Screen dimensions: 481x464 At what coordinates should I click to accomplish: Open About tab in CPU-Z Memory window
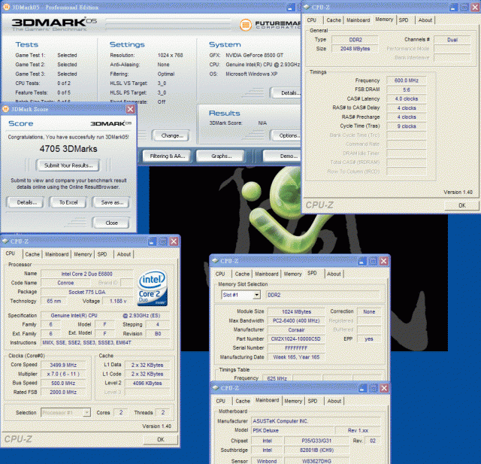click(425, 20)
